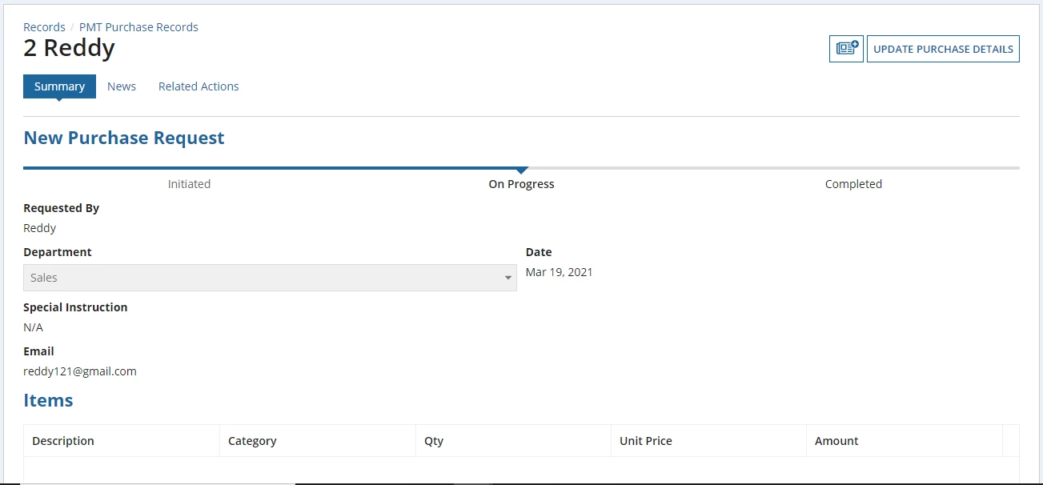
Task: Click the send news post icon
Action: point(846,49)
